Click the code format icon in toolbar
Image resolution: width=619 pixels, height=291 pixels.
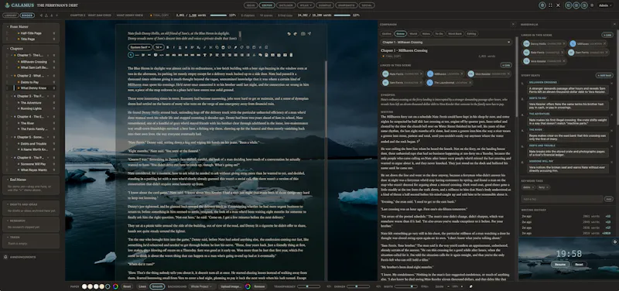tap(162, 55)
